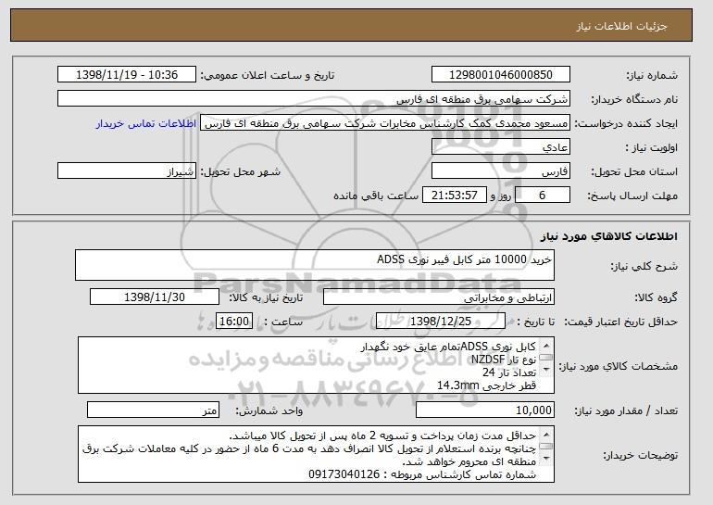Click the text نوع تار NZDSF
Viewport: 713px width, 505px height.
point(504,360)
